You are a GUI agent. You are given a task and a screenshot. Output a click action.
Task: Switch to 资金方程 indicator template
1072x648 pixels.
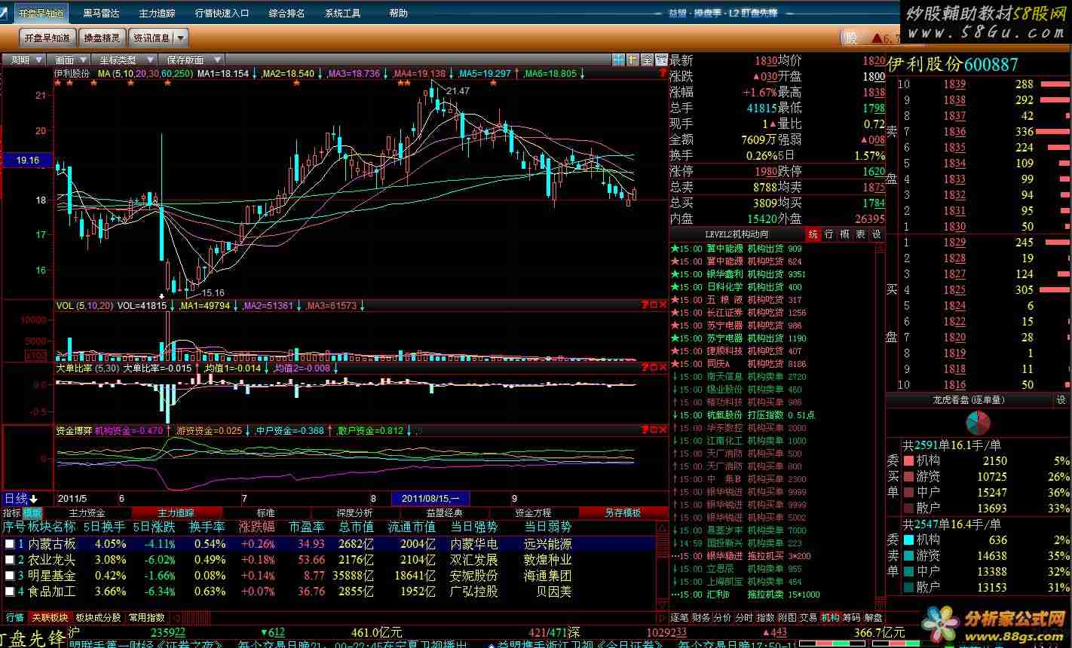(533, 512)
